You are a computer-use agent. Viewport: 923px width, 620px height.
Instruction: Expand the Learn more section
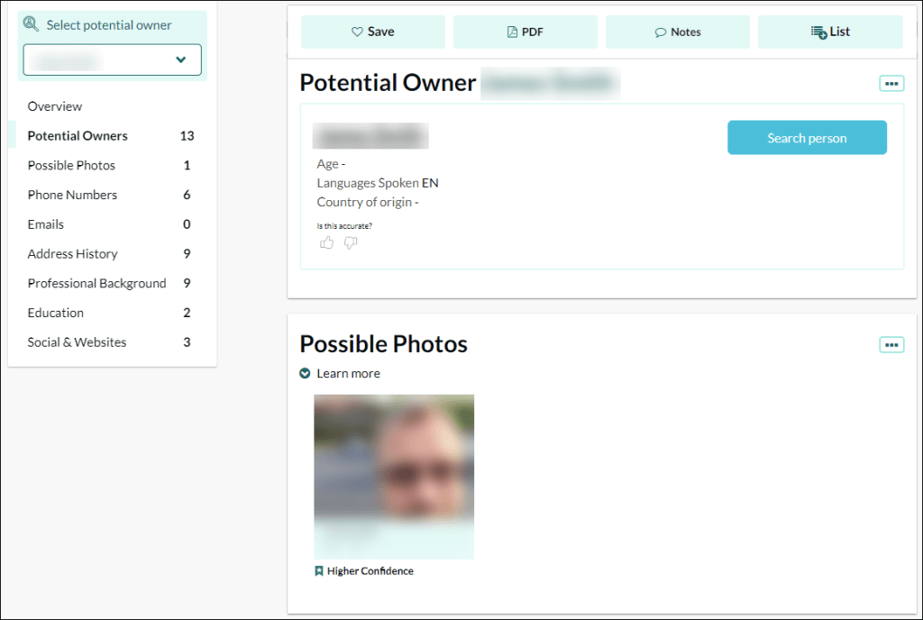pyautogui.click(x=340, y=373)
